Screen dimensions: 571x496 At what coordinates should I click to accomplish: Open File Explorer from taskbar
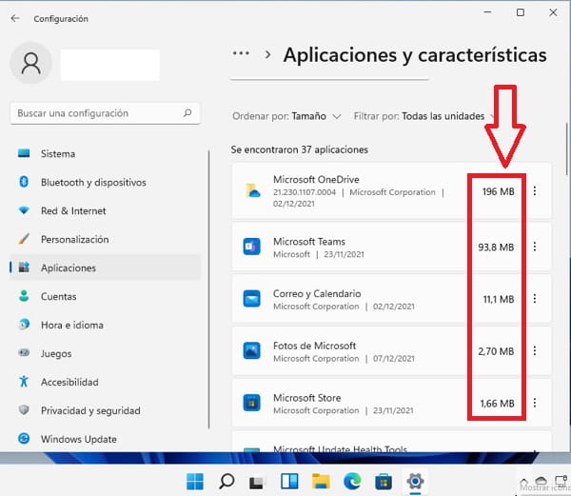click(x=321, y=482)
